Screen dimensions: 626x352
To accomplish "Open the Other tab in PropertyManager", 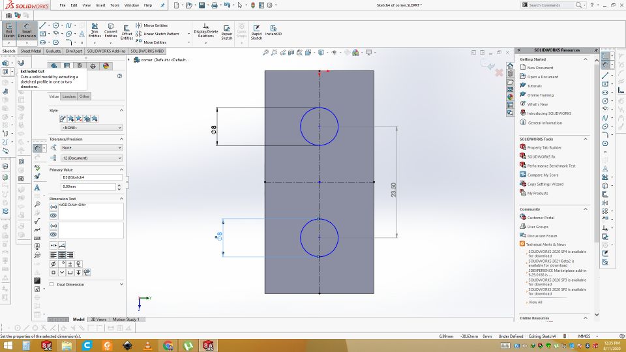I will coord(84,96).
